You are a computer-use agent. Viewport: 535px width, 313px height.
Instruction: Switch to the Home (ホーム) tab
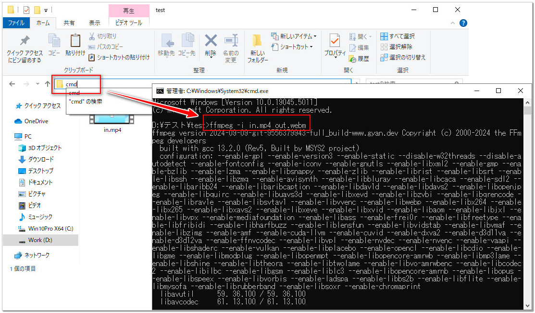tap(43, 23)
